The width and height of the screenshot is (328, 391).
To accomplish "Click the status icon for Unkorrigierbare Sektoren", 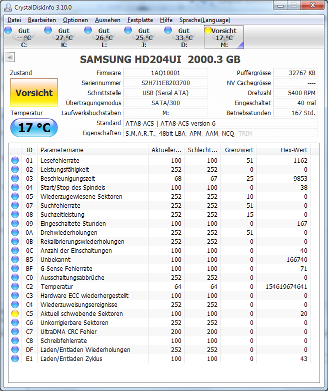I will (x=15, y=322).
